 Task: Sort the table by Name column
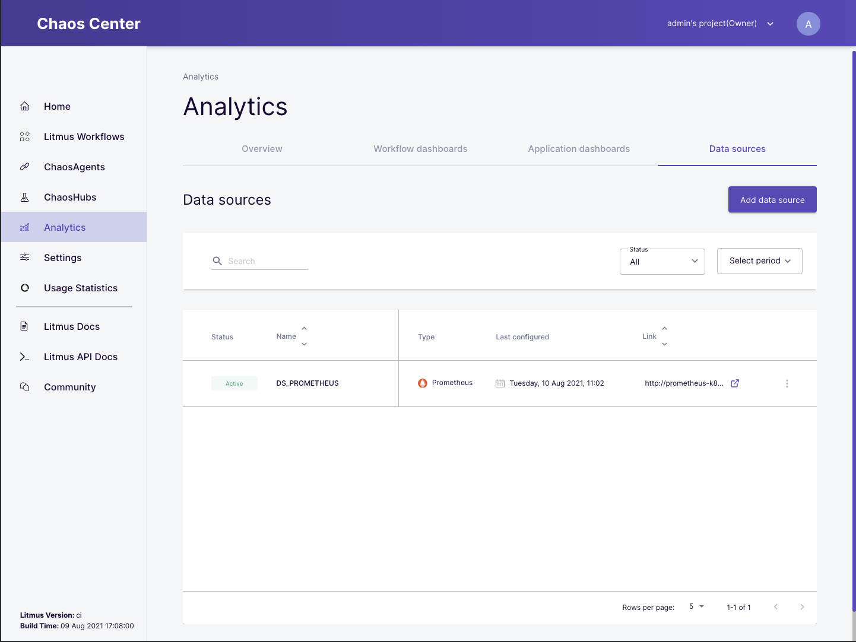click(x=304, y=336)
